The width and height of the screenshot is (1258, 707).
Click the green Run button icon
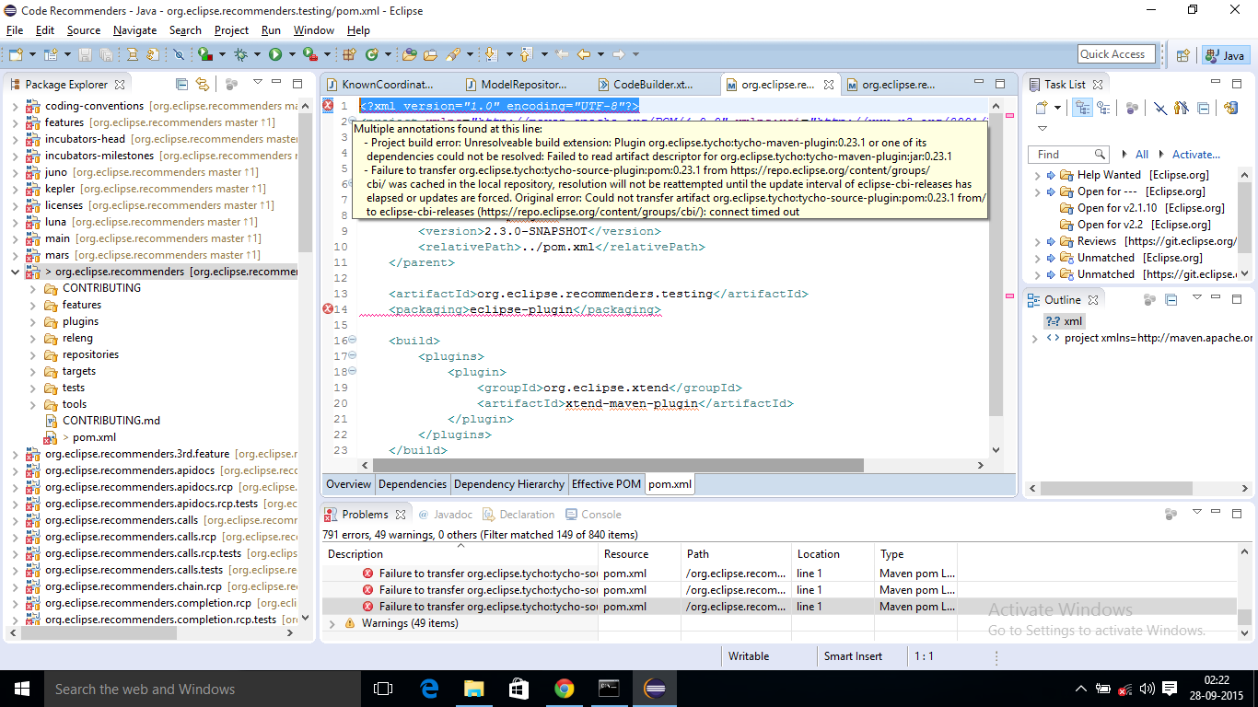(x=275, y=54)
